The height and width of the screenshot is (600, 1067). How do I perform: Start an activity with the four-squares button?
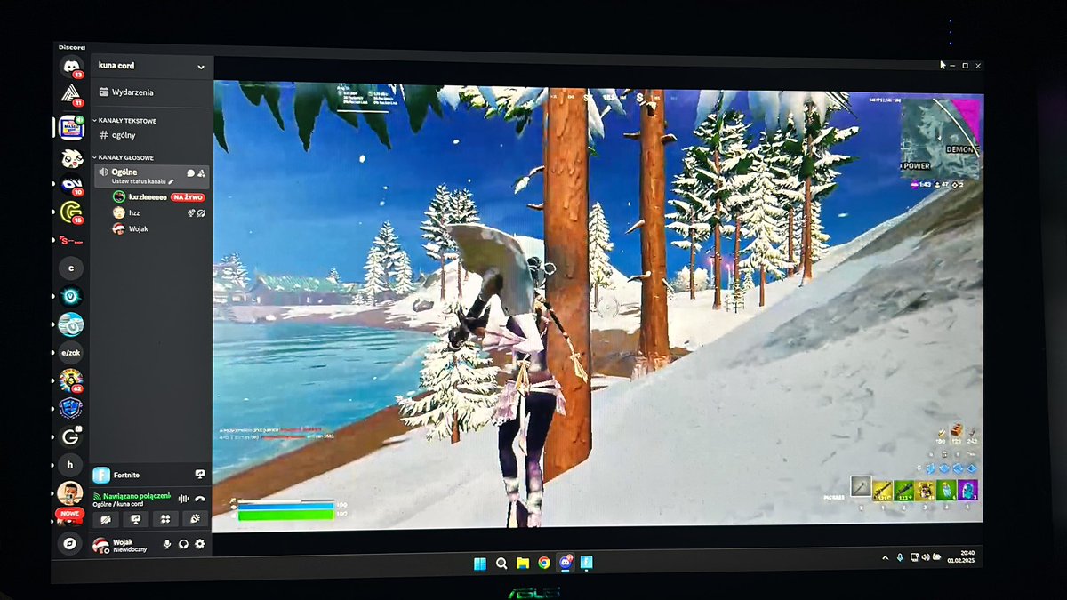click(164, 519)
